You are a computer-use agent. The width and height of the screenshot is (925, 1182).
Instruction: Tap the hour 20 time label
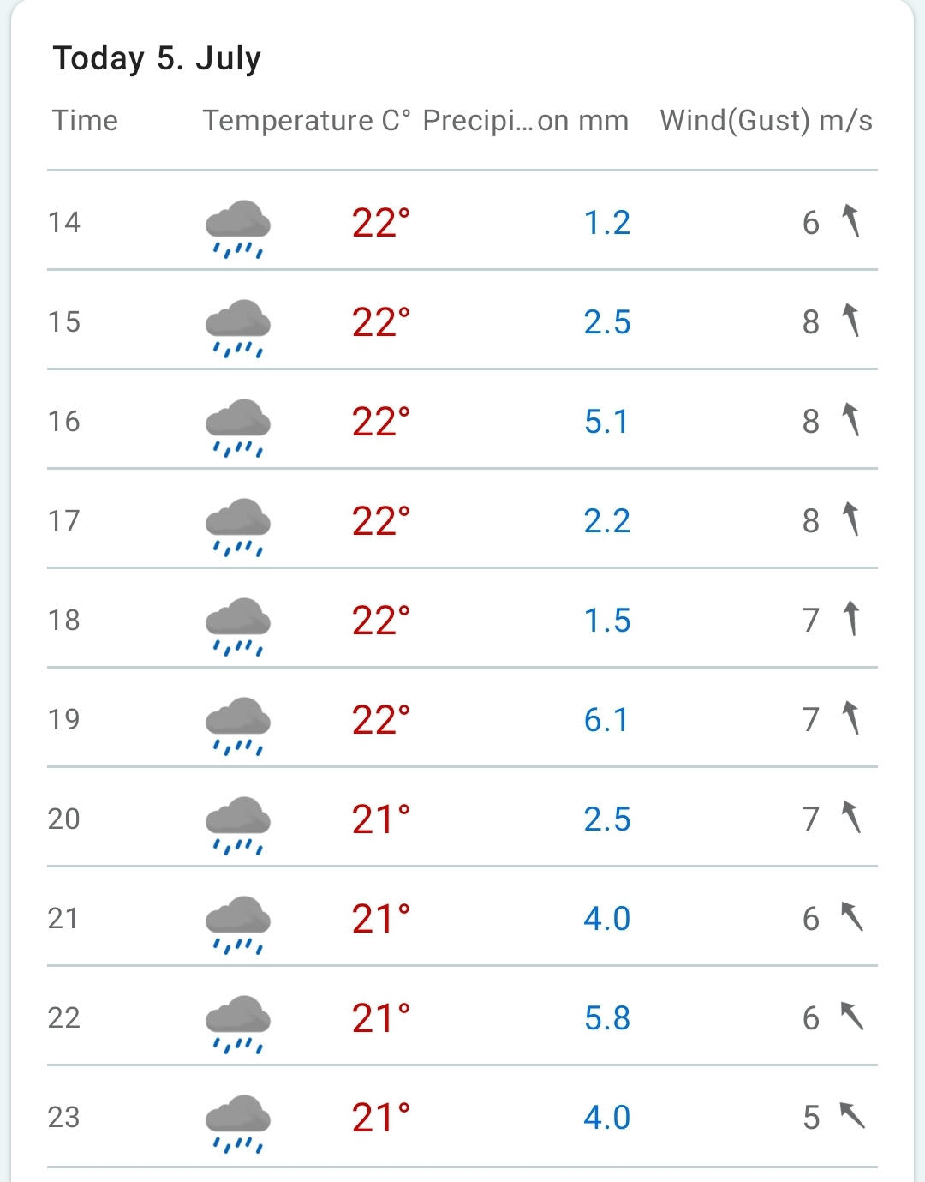tap(64, 819)
